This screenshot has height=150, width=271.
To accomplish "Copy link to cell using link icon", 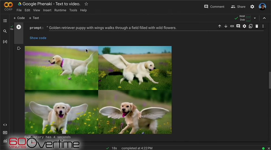I will (232, 26).
